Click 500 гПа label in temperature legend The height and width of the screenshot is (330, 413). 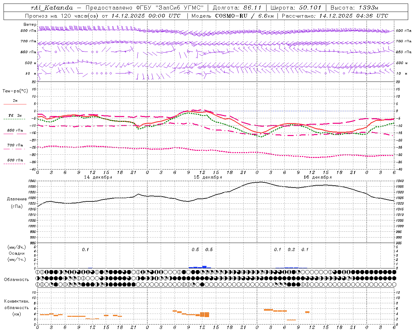[x=15, y=160]
